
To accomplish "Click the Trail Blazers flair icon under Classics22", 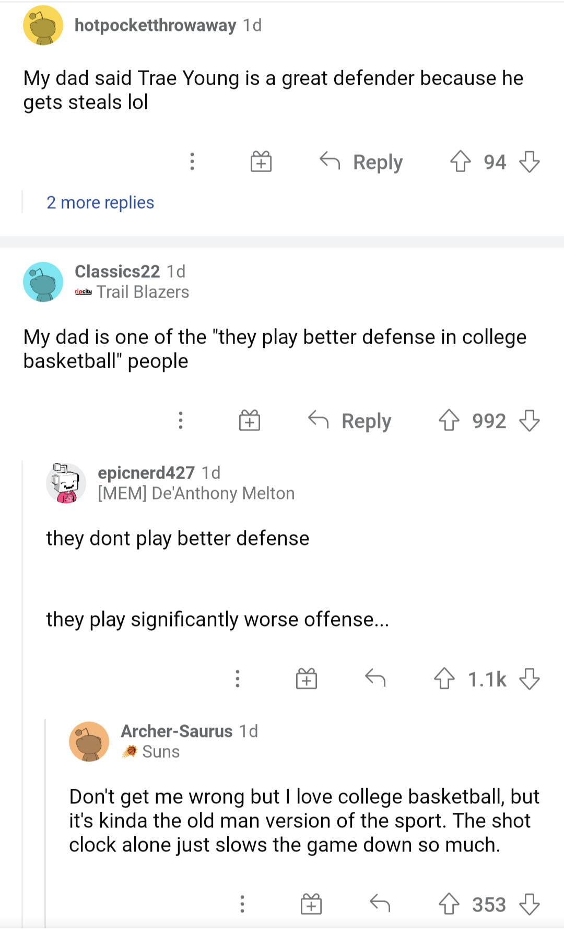I will tap(84, 292).
